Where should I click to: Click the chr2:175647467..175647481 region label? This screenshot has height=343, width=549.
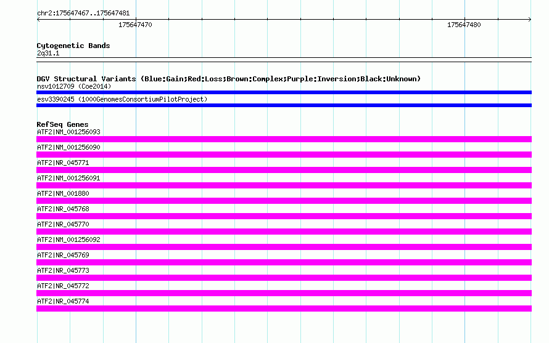pyautogui.click(x=83, y=13)
